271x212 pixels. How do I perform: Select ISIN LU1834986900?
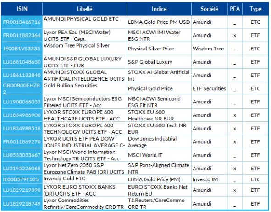point(22,115)
